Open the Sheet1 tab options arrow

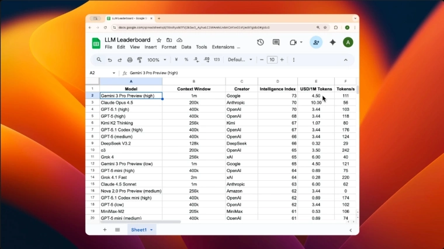coord(151,230)
